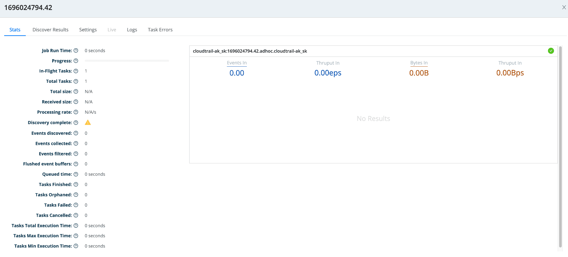Click the Tasks Failed help icon

(x=76, y=205)
